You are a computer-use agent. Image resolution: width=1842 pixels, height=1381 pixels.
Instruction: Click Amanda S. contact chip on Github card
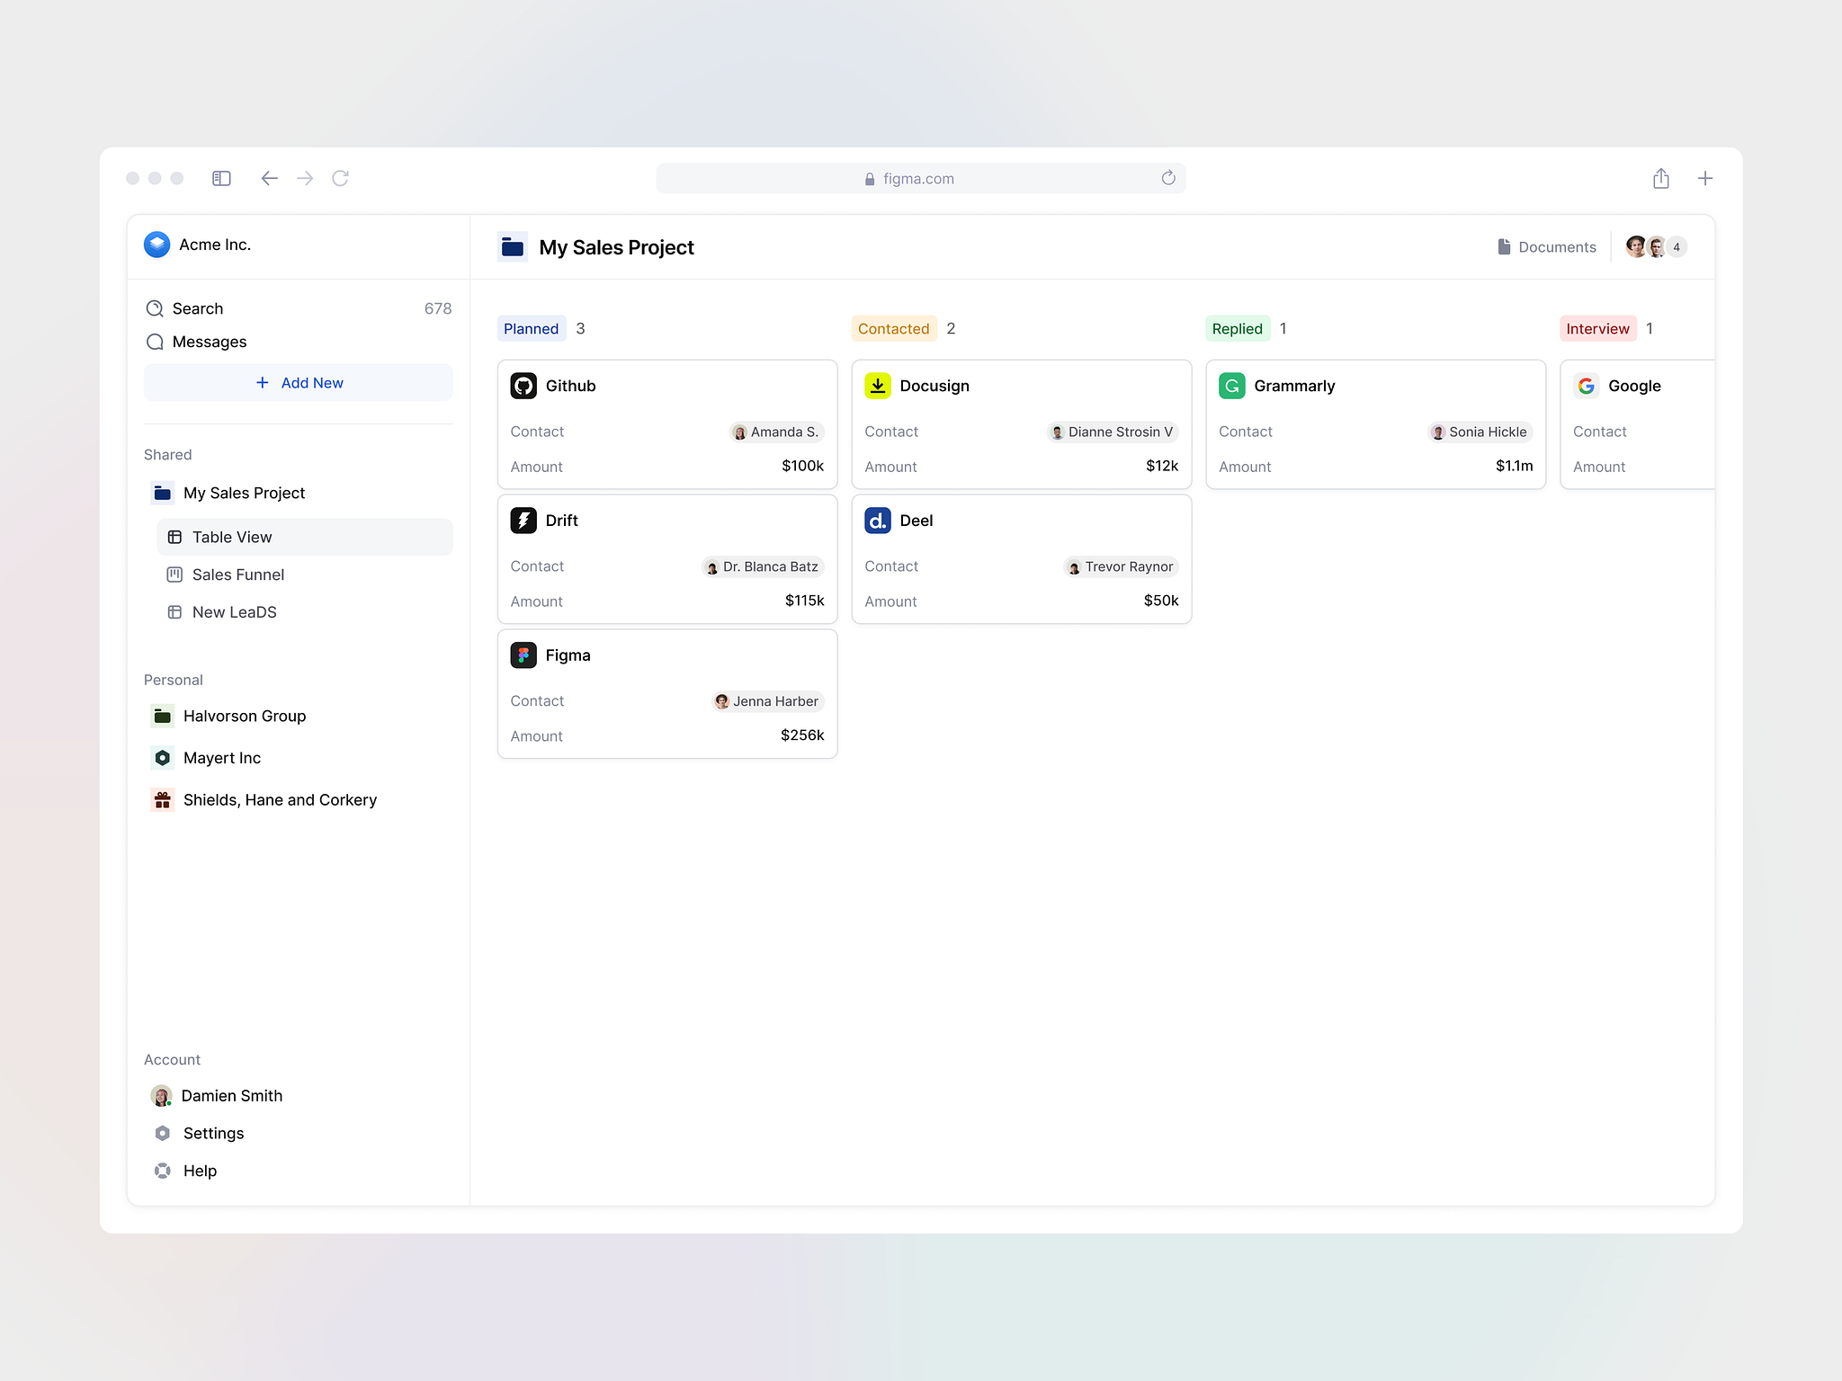[776, 432]
